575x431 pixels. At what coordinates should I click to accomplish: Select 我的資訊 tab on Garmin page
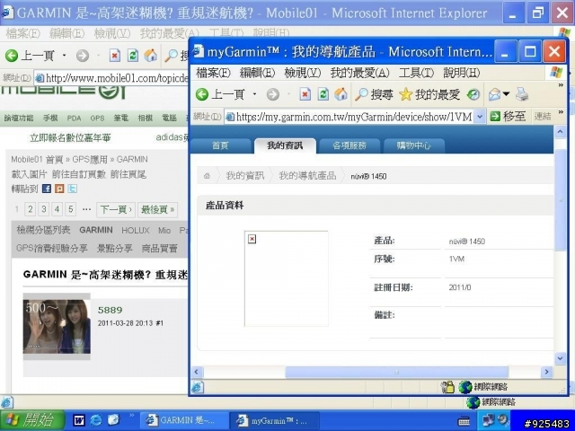[285, 145]
